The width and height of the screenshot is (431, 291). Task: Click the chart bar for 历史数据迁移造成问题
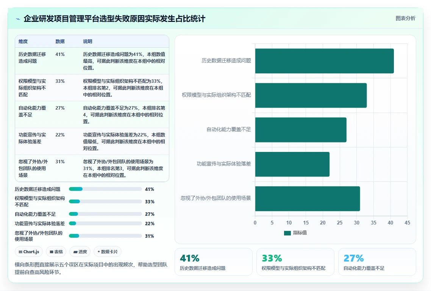click(324, 61)
